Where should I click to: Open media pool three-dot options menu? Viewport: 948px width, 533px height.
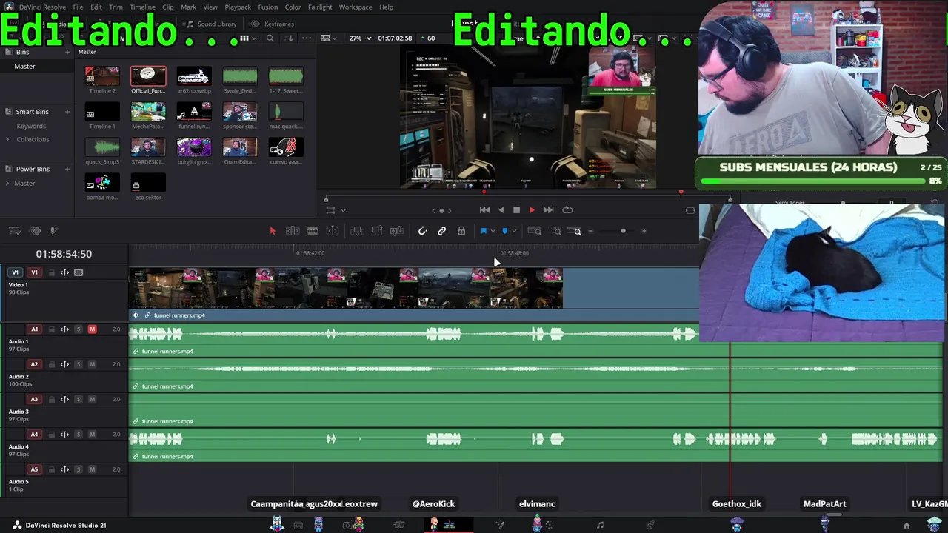tap(307, 38)
